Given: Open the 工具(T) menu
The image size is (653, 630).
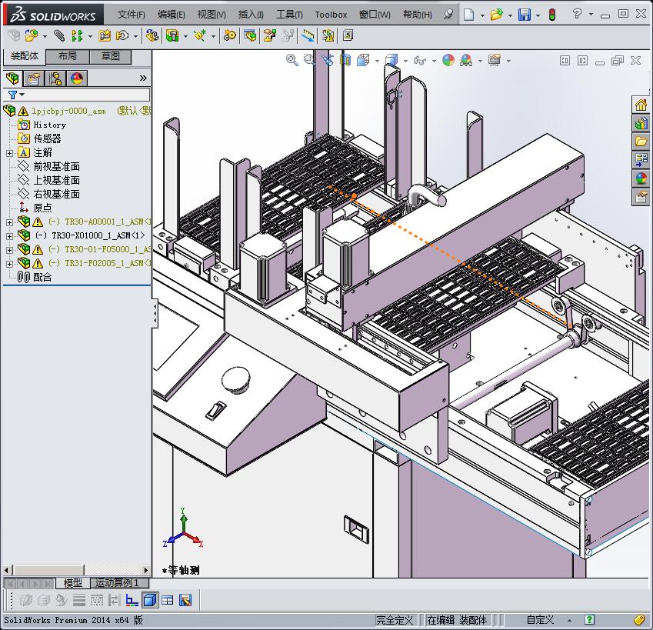Looking at the screenshot, I should pyautogui.click(x=289, y=15).
